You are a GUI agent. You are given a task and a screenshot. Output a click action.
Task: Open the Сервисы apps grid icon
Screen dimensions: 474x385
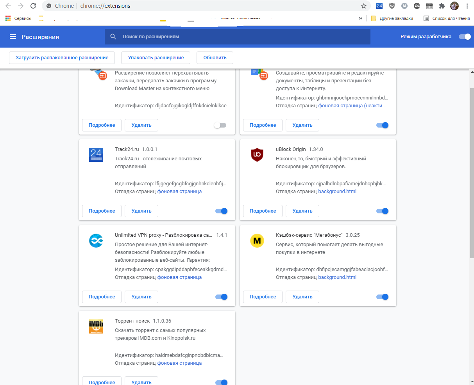tap(8, 18)
